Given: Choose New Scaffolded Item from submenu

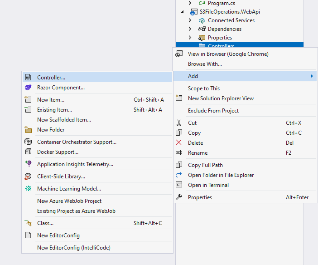Looking at the screenshot, I should (x=64, y=120).
